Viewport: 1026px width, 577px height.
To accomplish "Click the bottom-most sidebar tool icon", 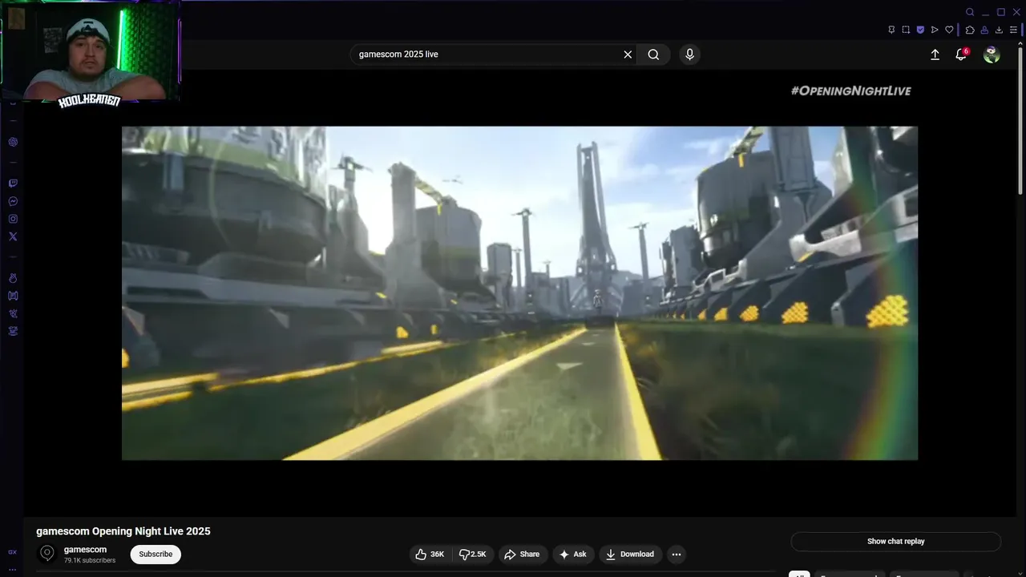I will coord(13,330).
